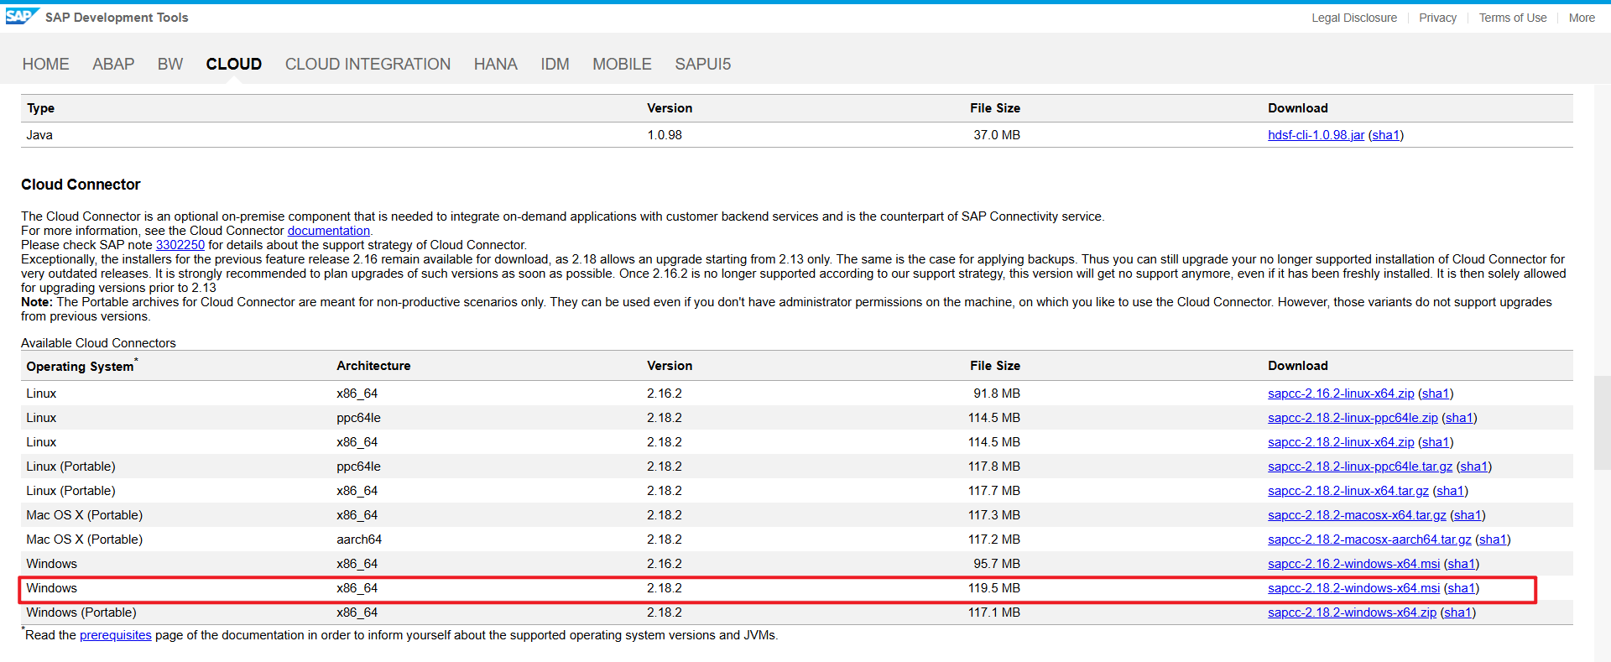Image resolution: width=1611 pixels, height=662 pixels.
Task: Click file size '119.5 MB'
Action: (994, 588)
